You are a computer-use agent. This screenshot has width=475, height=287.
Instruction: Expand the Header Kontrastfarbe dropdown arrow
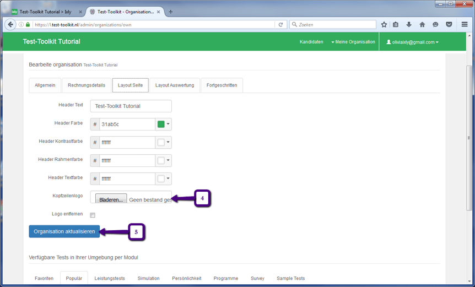tap(168, 142)
